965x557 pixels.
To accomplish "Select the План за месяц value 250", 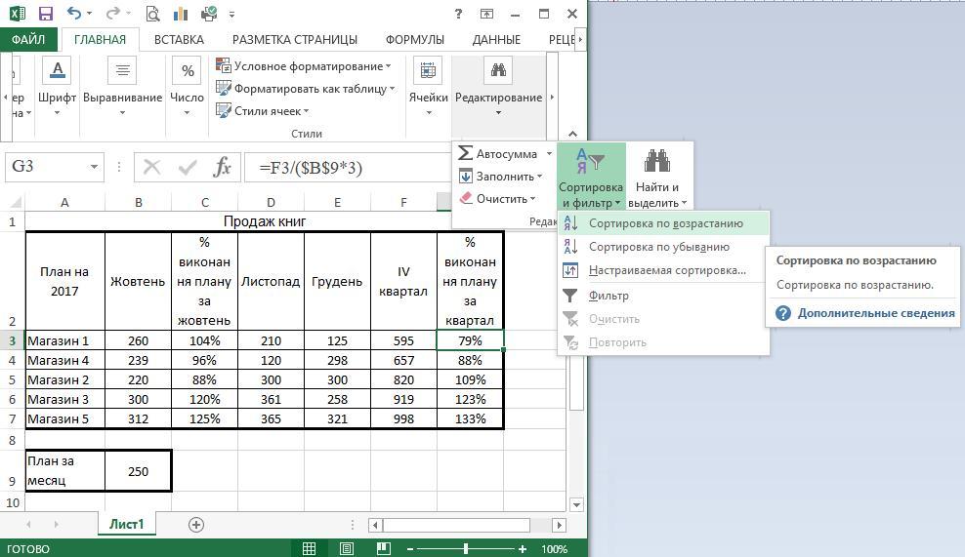I will coord(139,471).
